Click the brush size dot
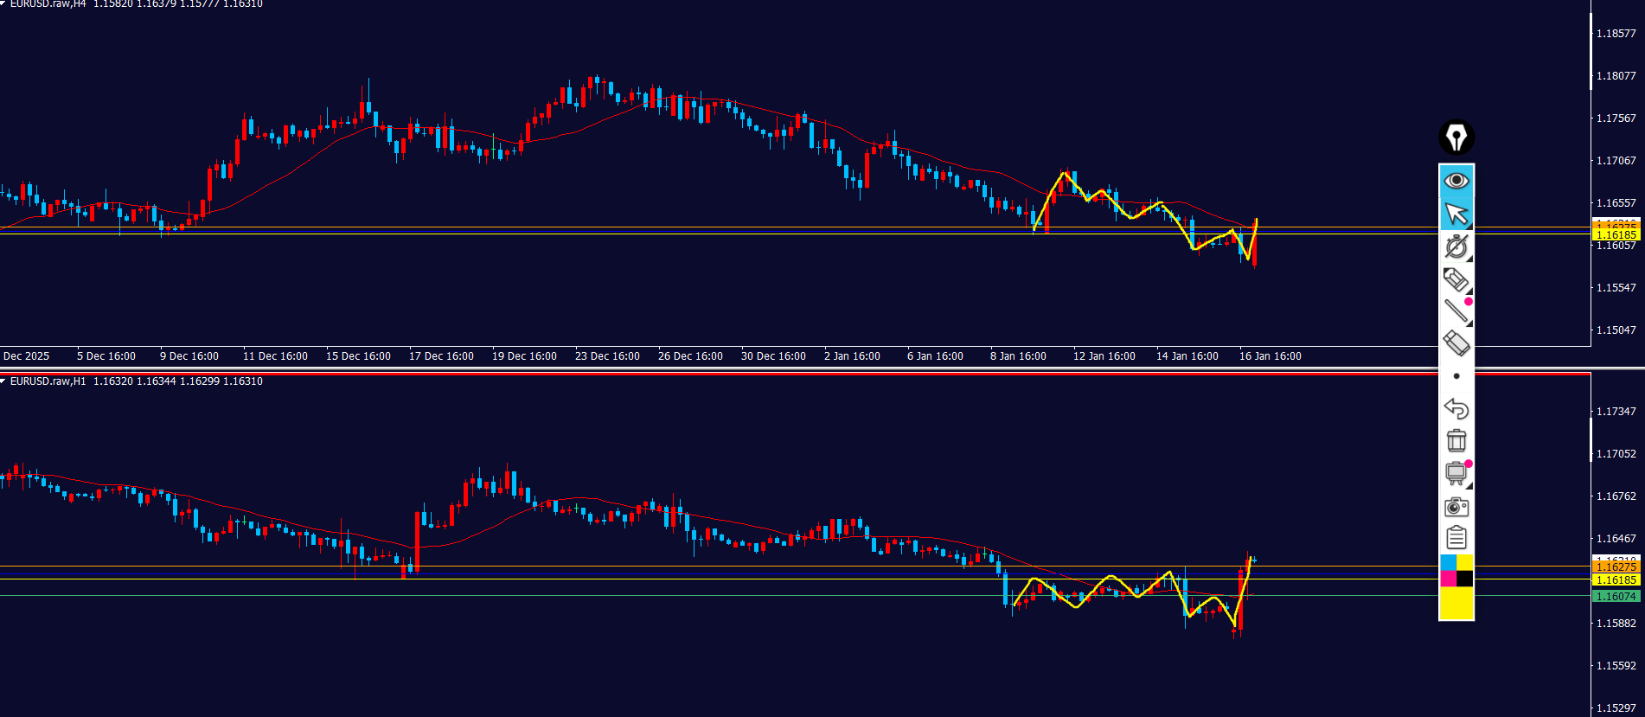 (x=1456, y=376)
